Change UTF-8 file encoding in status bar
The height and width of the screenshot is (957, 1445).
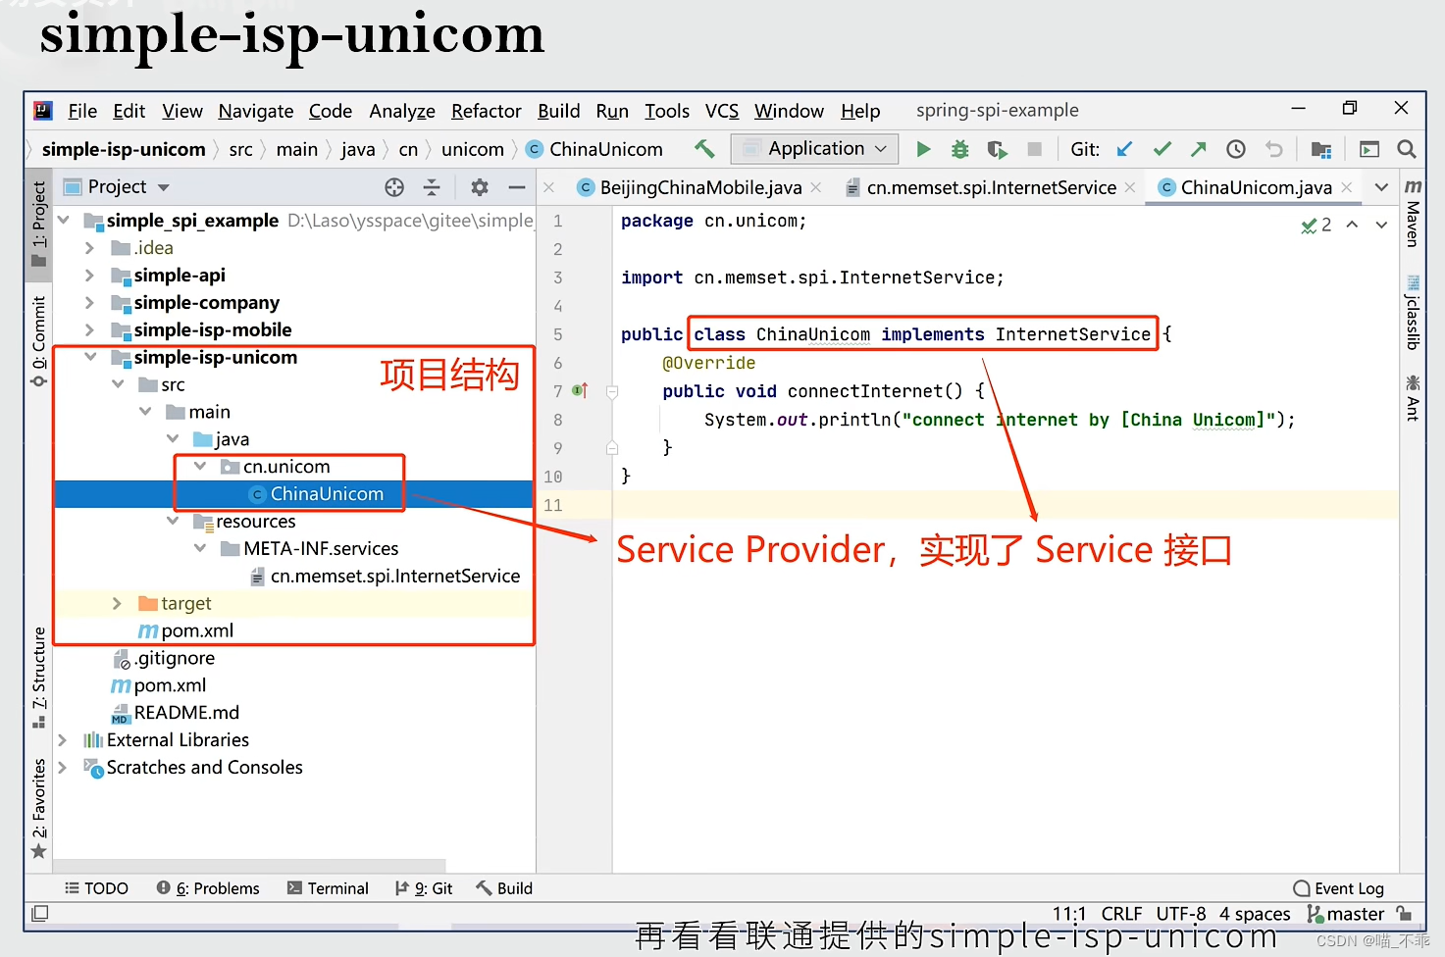point(1181,914)
